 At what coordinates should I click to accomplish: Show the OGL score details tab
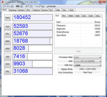[x=98, y=16]
